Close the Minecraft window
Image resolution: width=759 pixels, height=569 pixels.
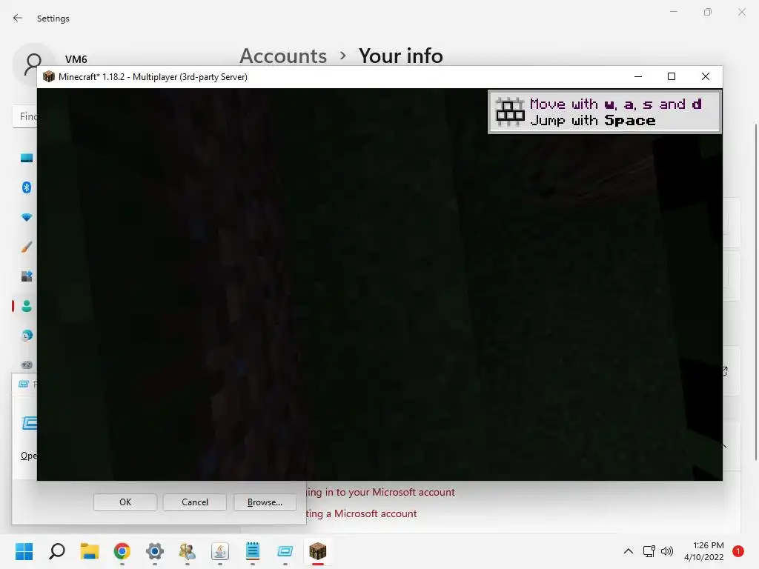[706, 76]
